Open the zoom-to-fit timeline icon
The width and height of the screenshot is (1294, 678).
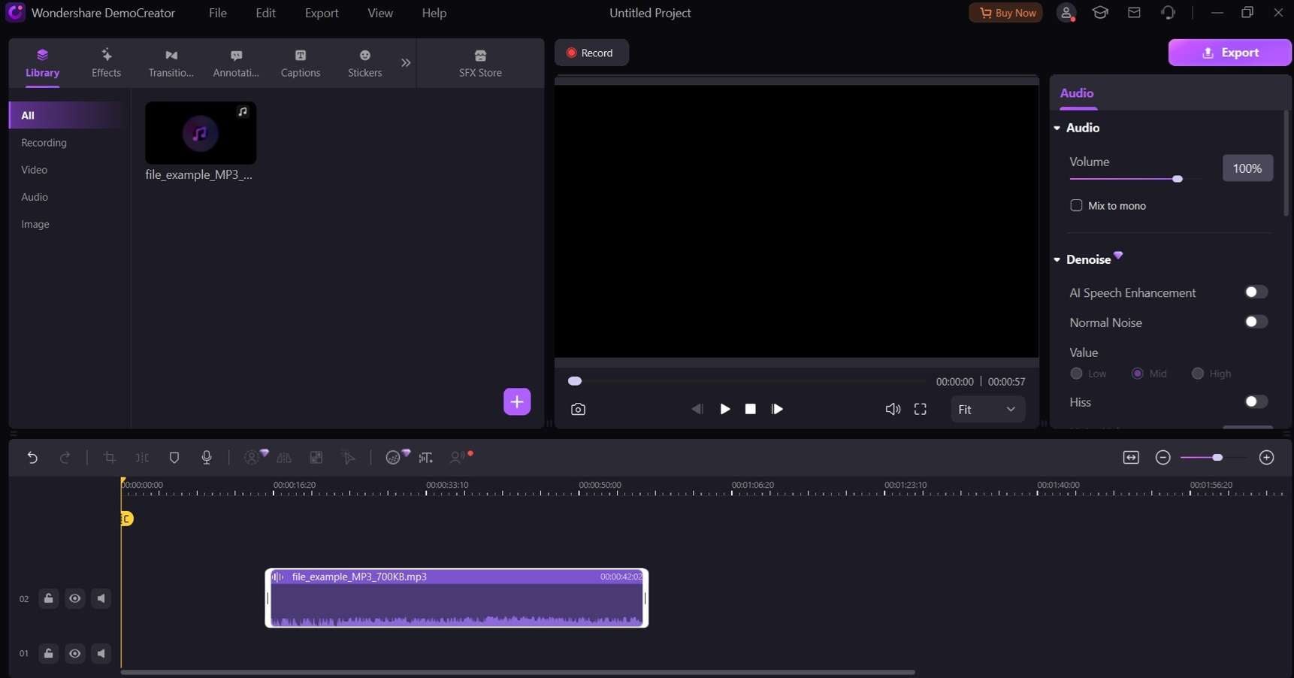click(1131, 457)
